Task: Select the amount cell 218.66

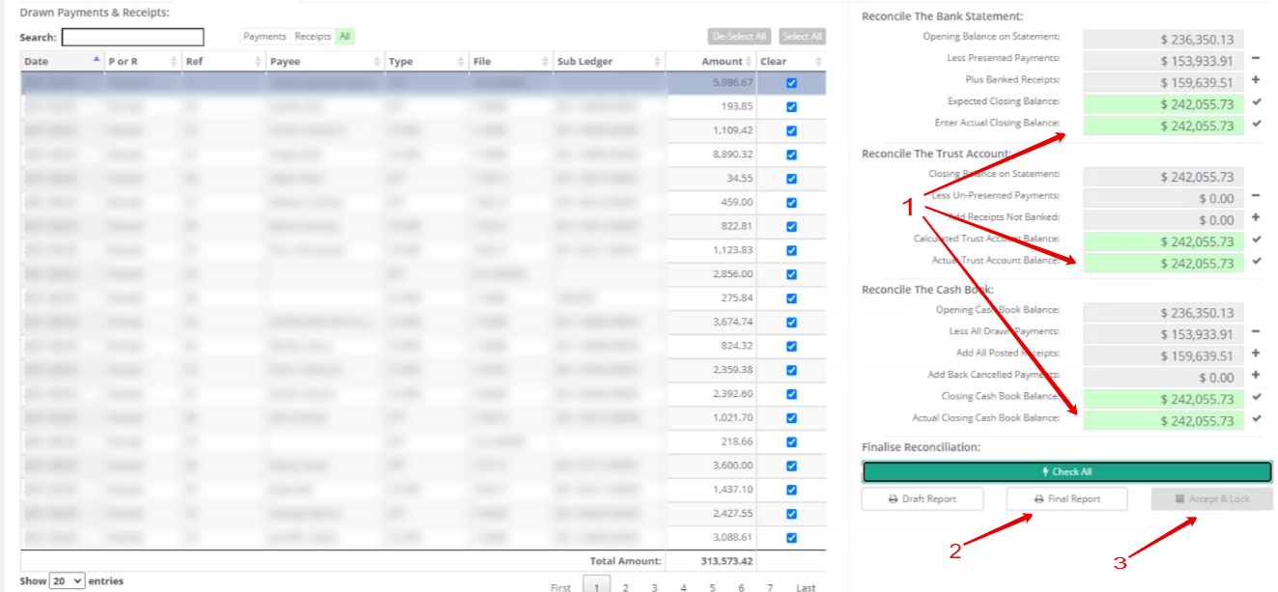Action: 713,441
